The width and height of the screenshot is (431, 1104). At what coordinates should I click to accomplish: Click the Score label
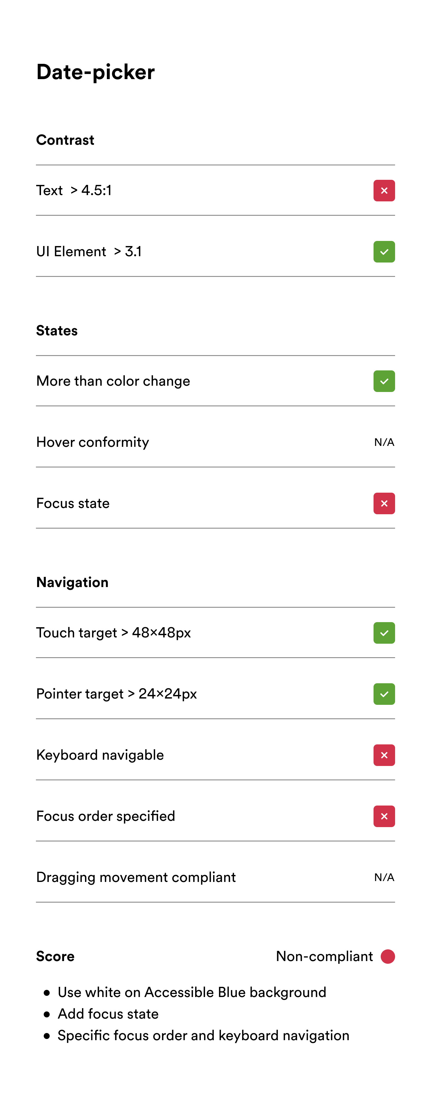(x=55, y=956)
